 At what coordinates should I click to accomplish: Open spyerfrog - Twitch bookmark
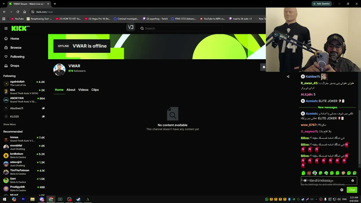coord(155,19)
